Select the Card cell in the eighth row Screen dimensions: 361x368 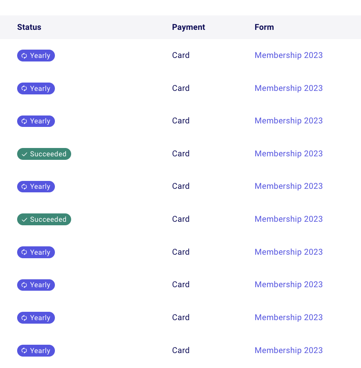coord(181,285)
